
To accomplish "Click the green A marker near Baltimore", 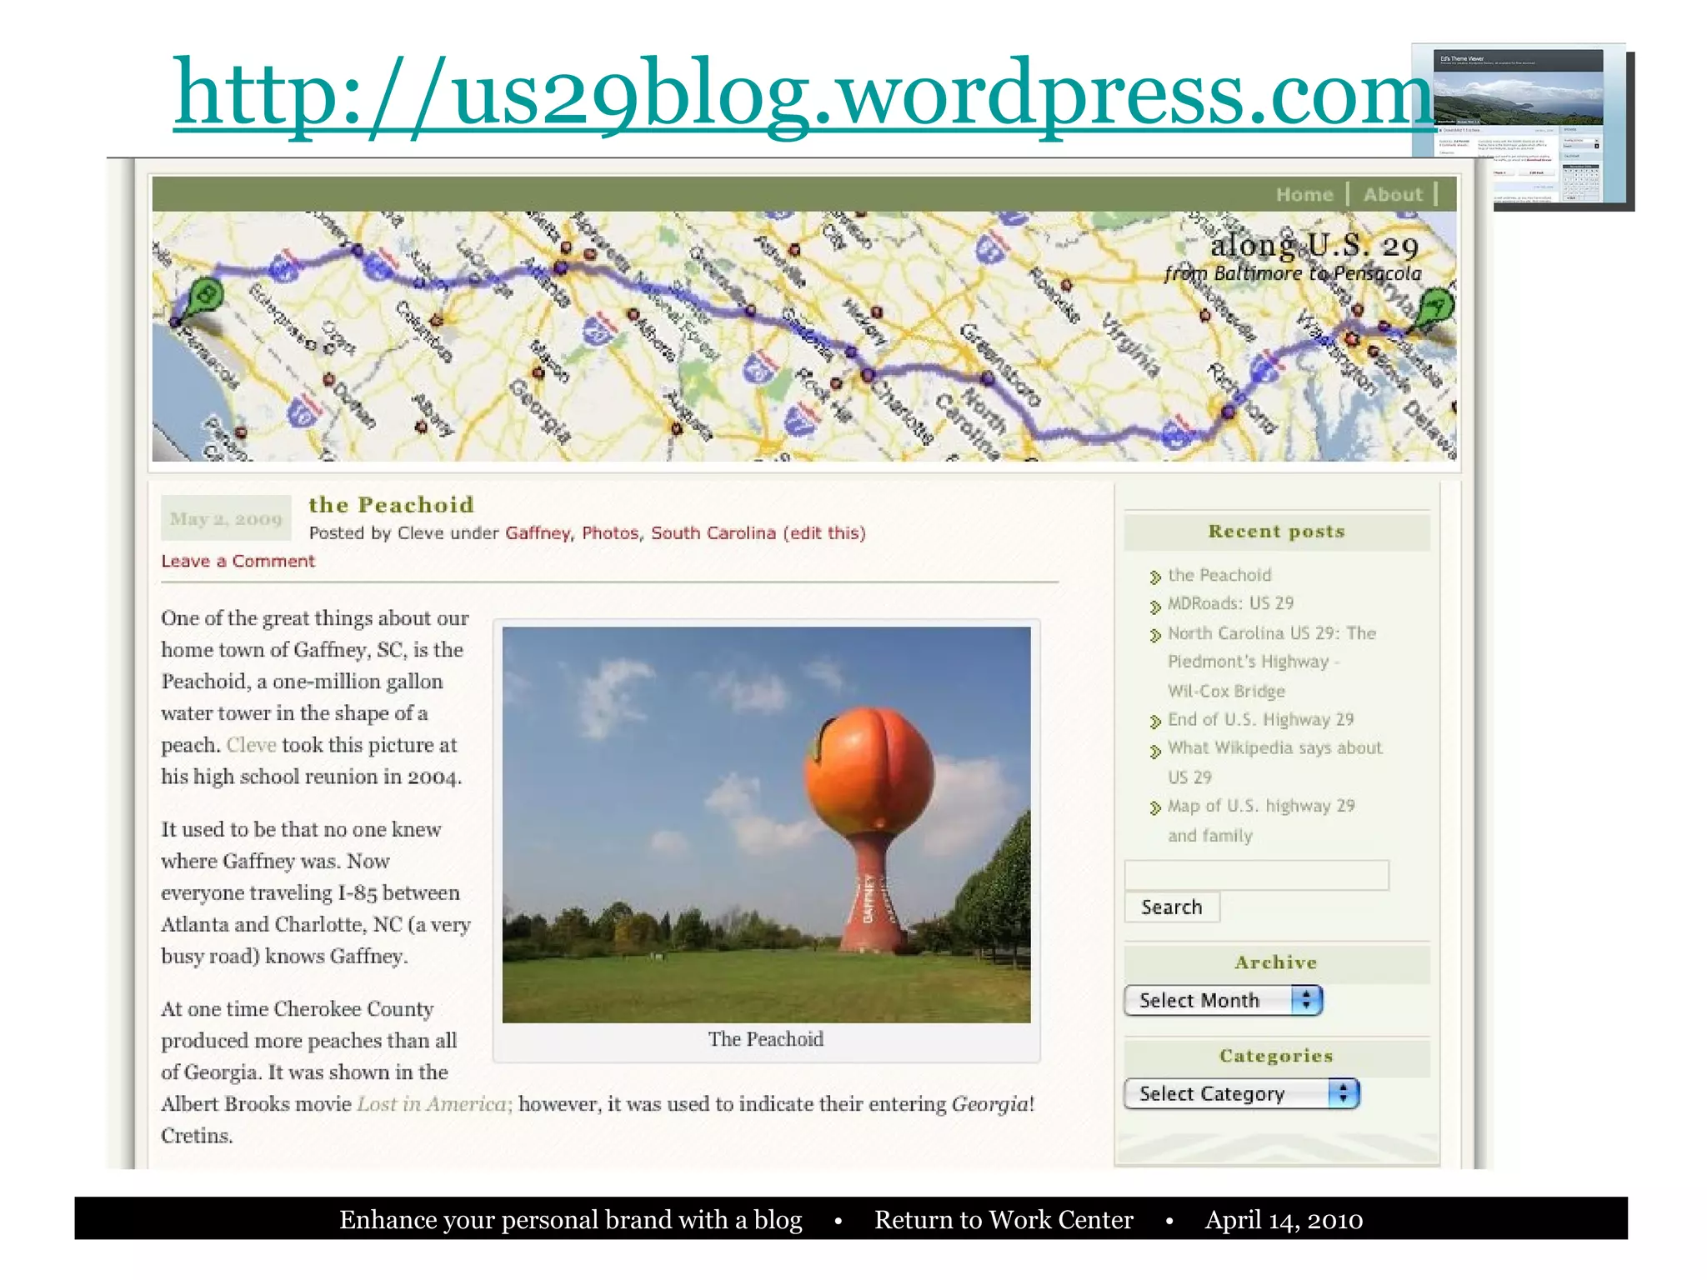I will pos(1436,306).
